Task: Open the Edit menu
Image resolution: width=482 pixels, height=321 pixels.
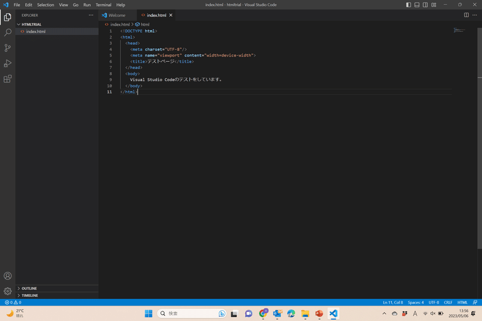Action: [28, 5]
